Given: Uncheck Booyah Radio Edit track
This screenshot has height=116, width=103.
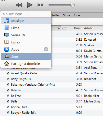Looking at the screenshot, I should (x=8, y=113).
